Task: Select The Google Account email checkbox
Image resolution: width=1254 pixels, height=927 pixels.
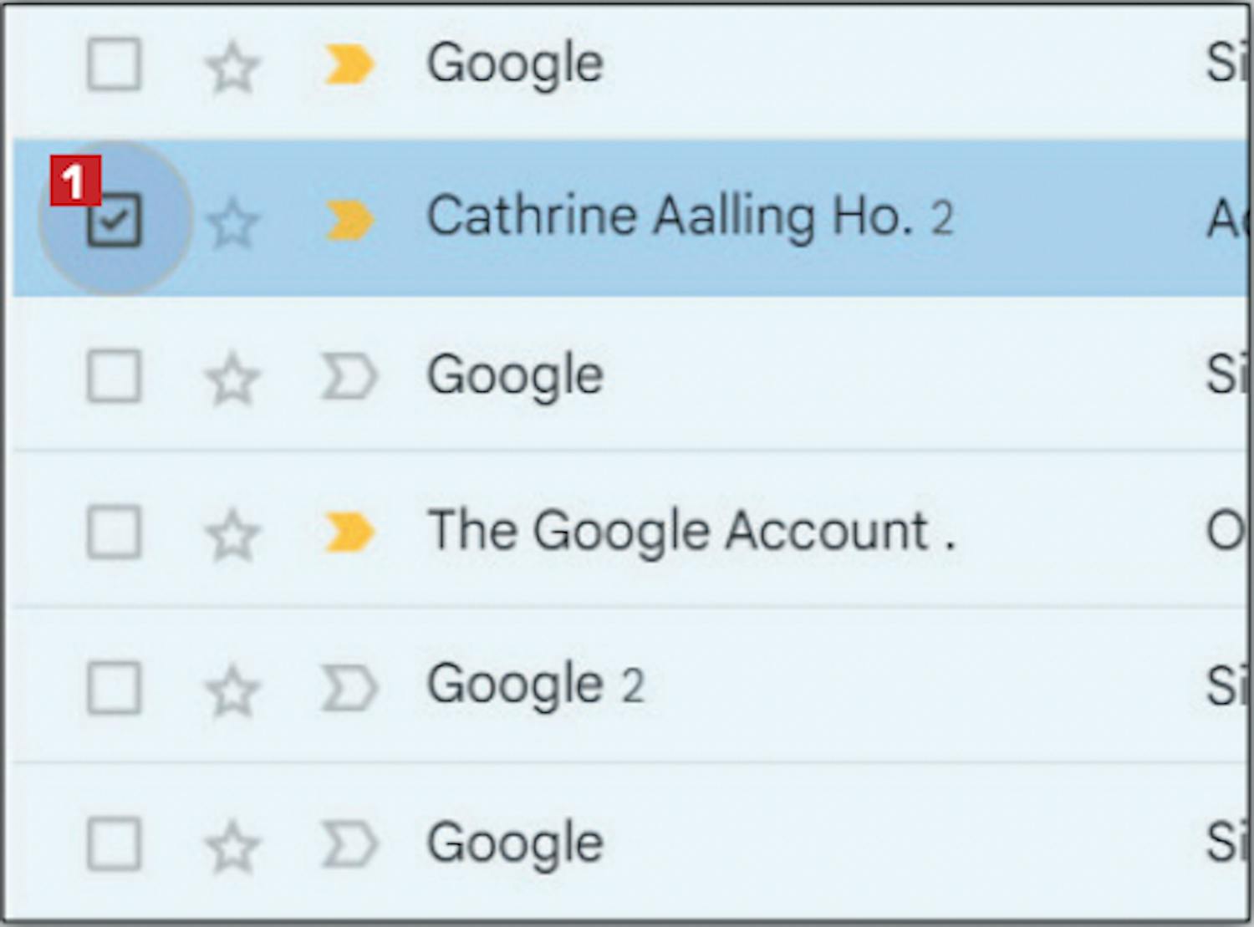Action: (x=115, y=532)
